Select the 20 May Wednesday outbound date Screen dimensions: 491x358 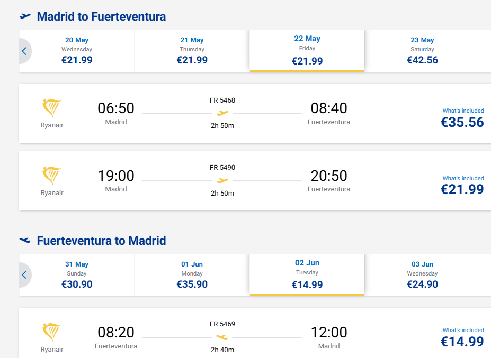click(x=77, y=51)
